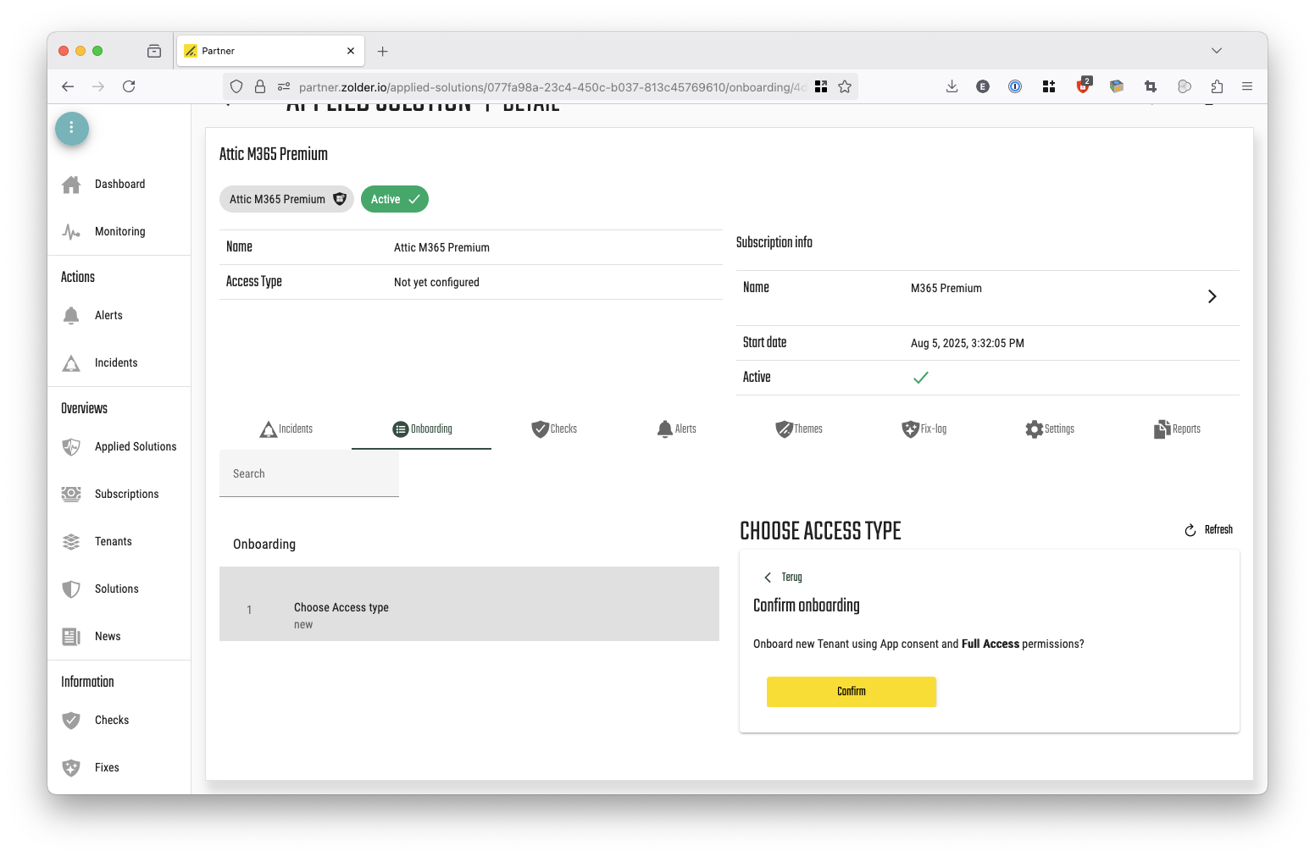Go to Tenants via layers icon
The height and width of the screenshot is (857, 1315).
point(71,542)
